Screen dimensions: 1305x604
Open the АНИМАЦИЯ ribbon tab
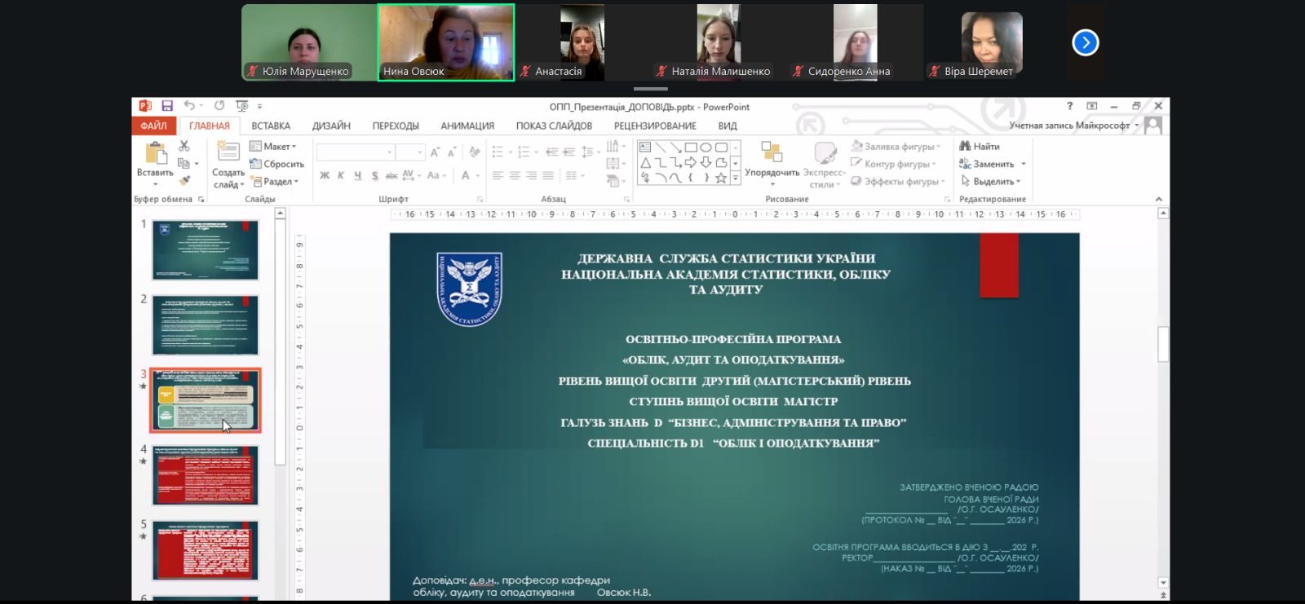(x=467, y=126)
